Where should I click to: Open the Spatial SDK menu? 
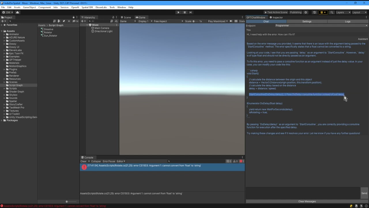point(87,7)
